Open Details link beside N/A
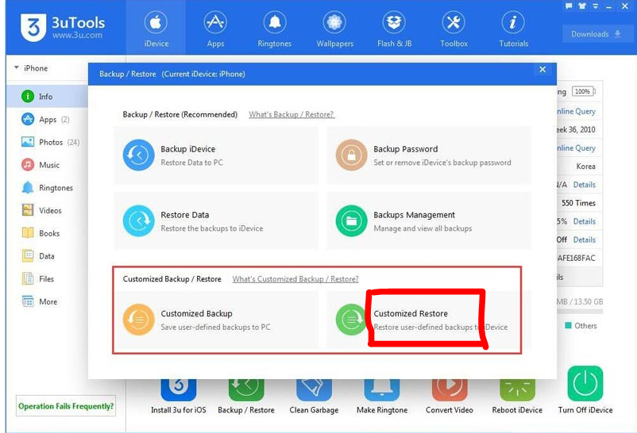637x433 pixels. tap(585, 185)
